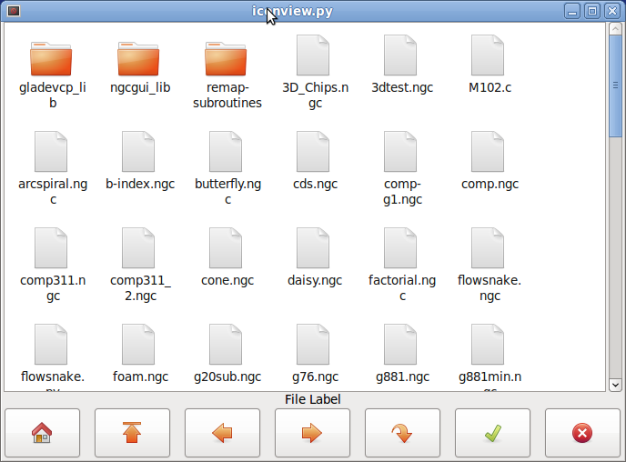Go up one directory level

[x=132, y=433]
